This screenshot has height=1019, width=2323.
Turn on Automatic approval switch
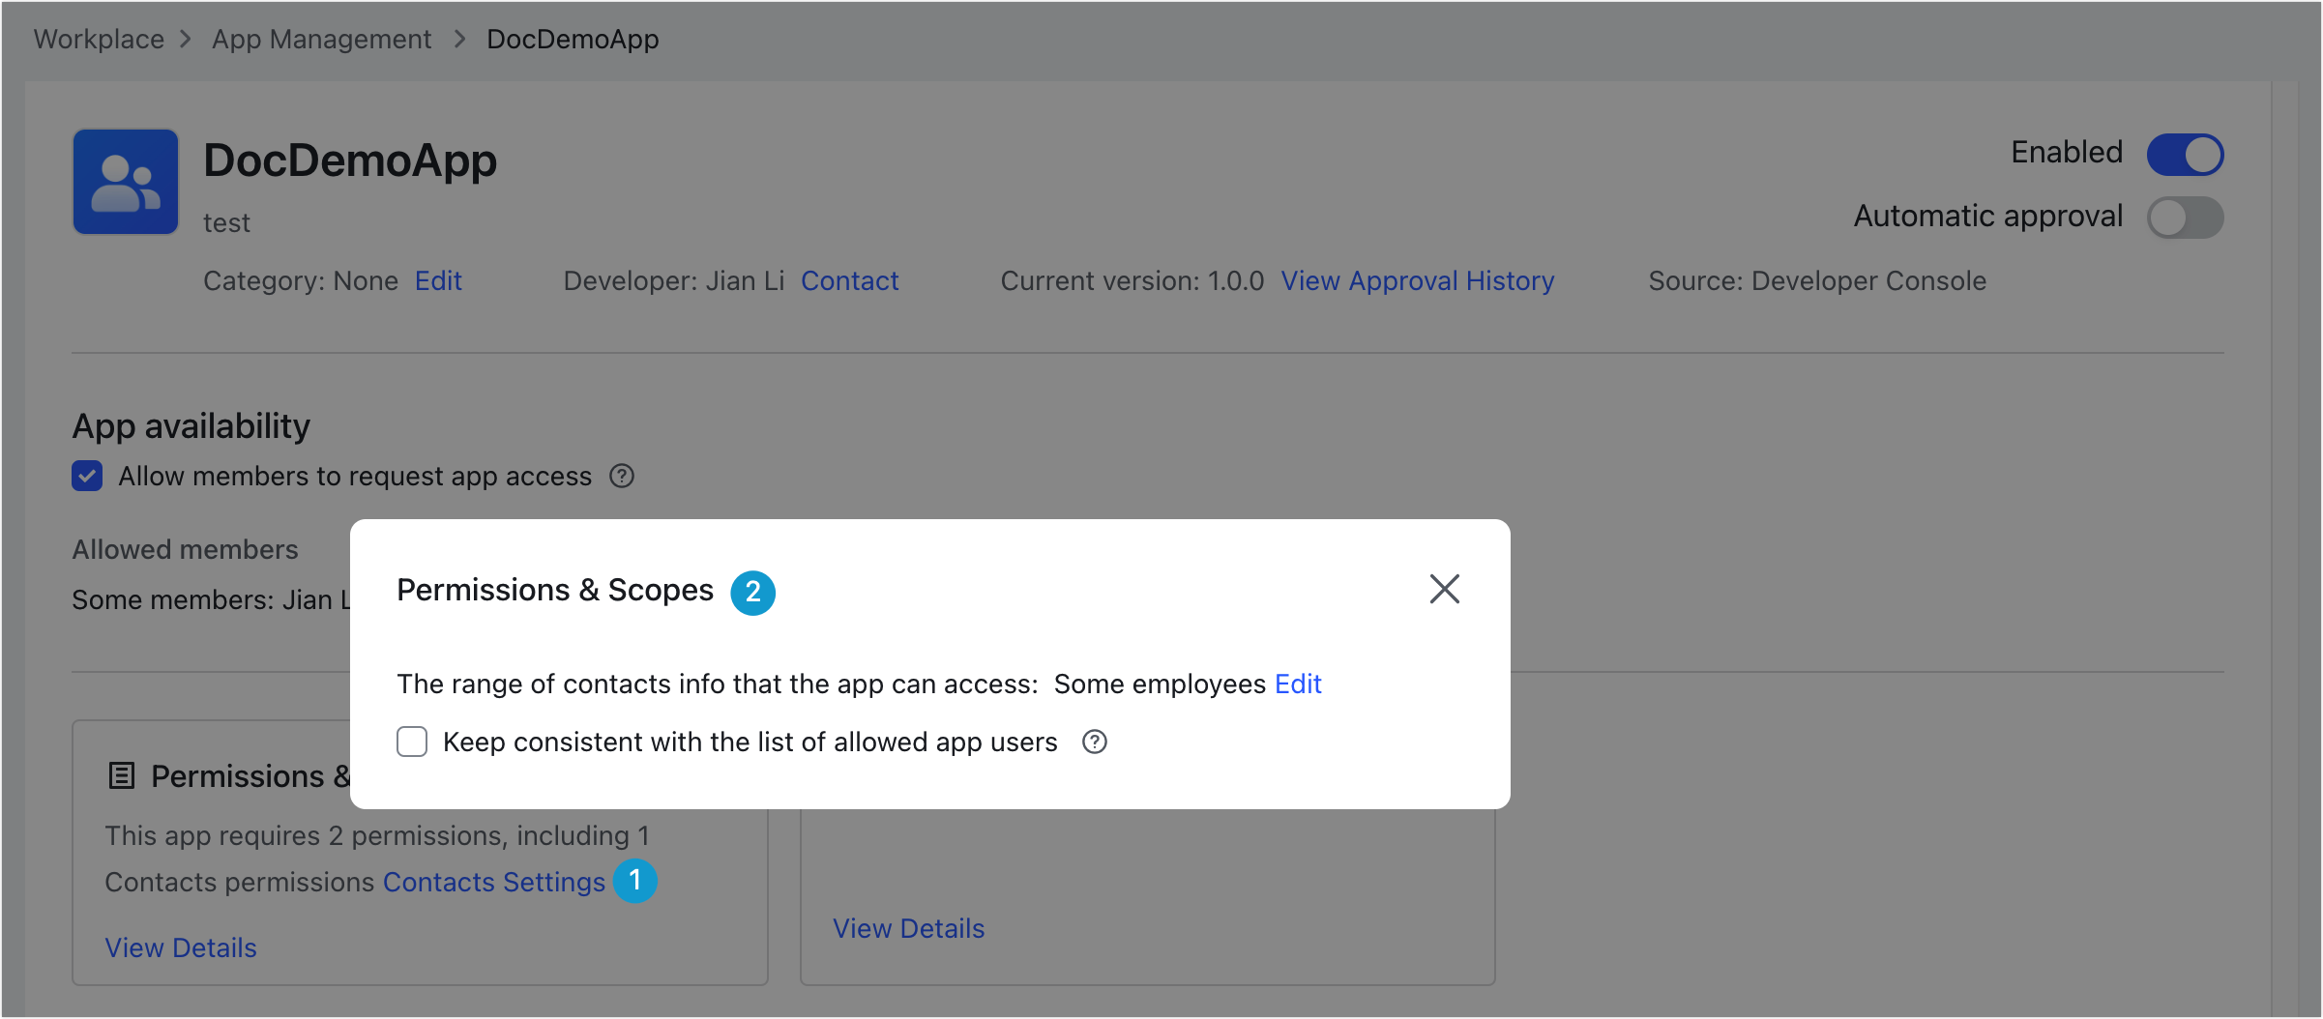click(x=2185, y=218)
